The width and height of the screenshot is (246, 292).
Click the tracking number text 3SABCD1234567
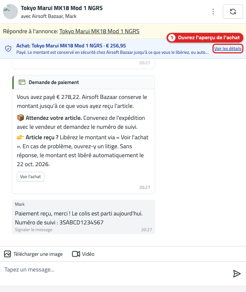81,222
